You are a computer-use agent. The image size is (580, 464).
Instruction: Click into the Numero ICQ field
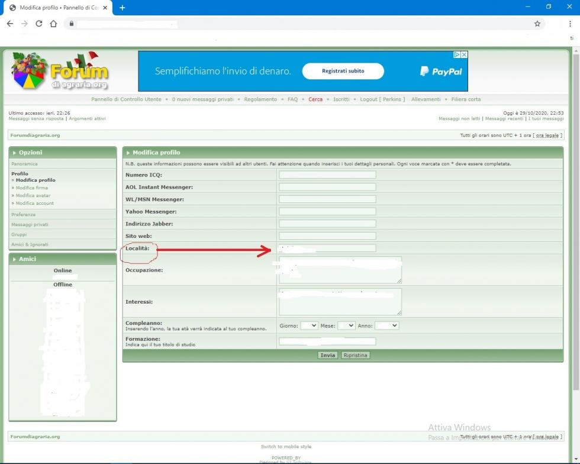tap(327, 175)
